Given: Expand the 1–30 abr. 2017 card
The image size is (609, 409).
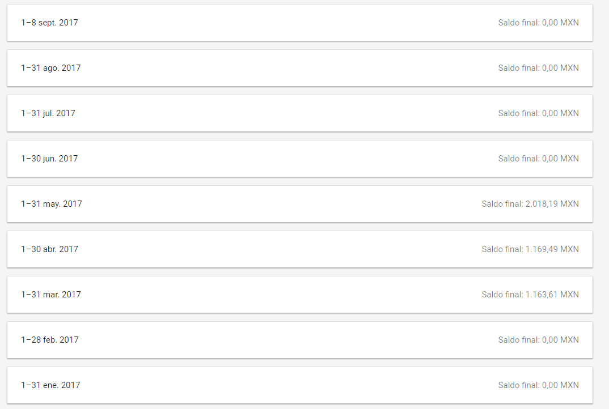Looking at the screenshot, I should [x=300, y=249].
